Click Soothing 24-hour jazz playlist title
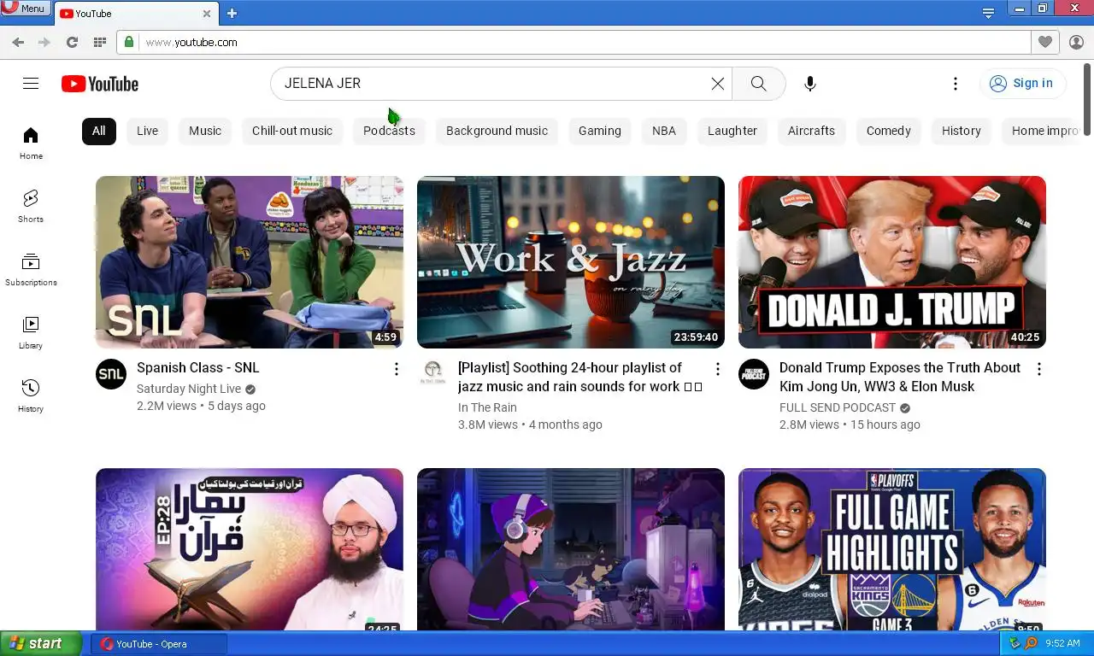Viewport: 1094px width, 656px height. 580,378
